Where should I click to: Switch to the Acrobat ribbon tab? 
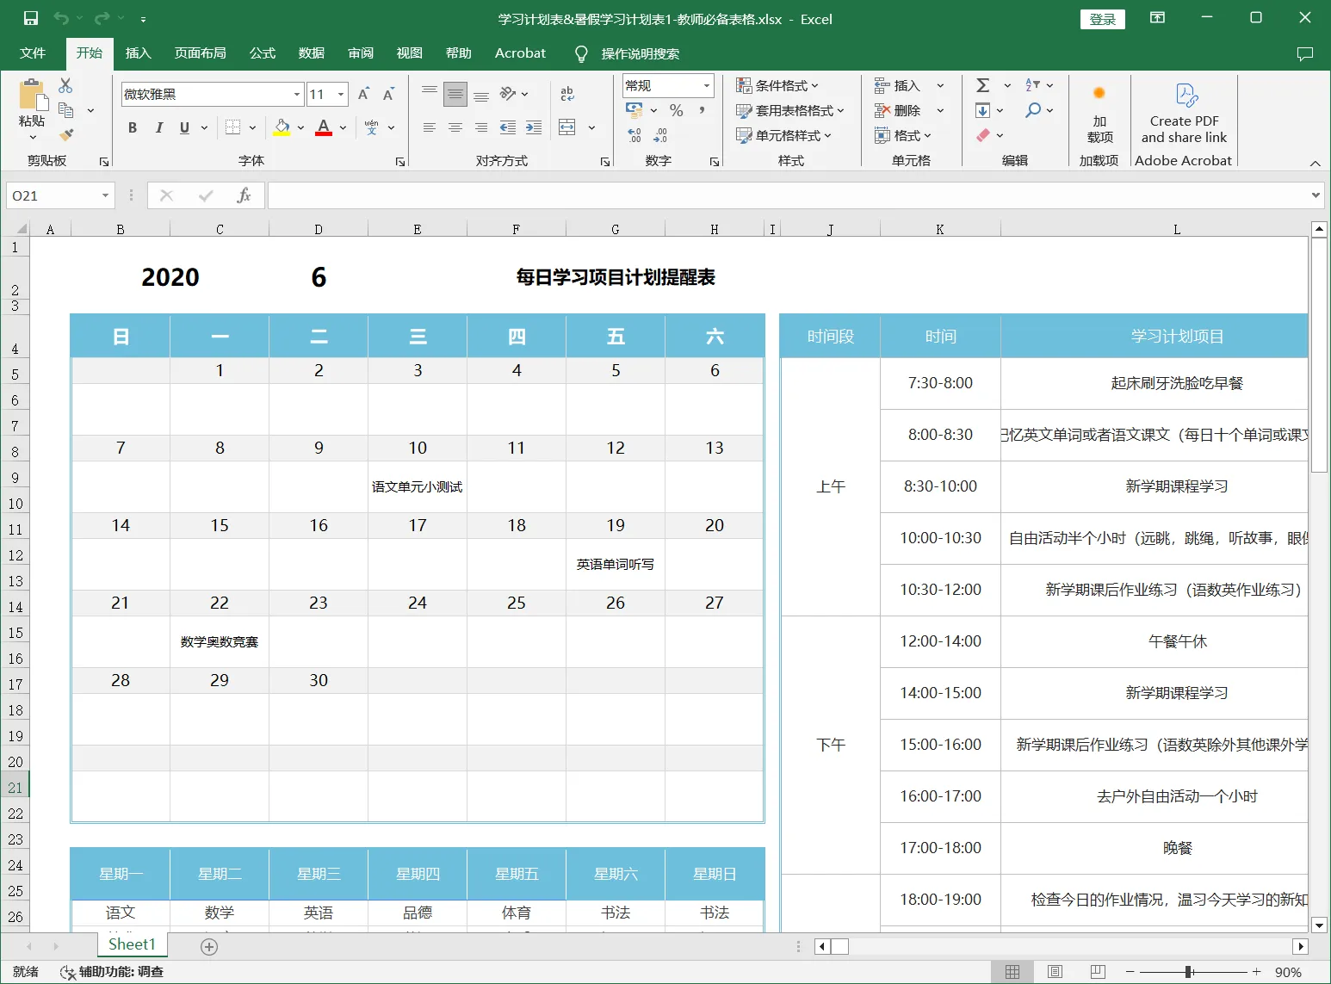coord(520,53)
